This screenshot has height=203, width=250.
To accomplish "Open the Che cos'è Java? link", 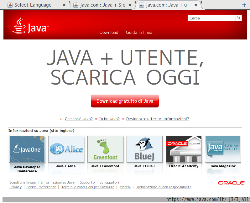I will point(79,119).
